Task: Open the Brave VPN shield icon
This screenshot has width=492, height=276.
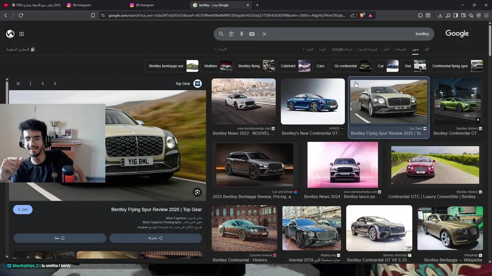Action: pyautogui.click(x=479, y=15)
